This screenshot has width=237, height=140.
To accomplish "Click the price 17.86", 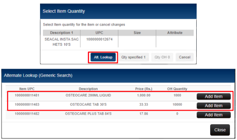I will pos(144,114).
